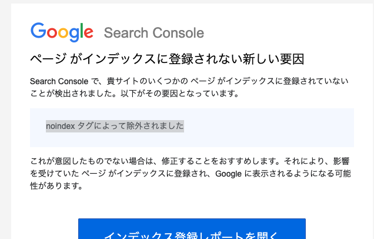Click the gray word Console in the header
Image resolution: width=374 pixels, height=239 pixels.
point(178,33)
